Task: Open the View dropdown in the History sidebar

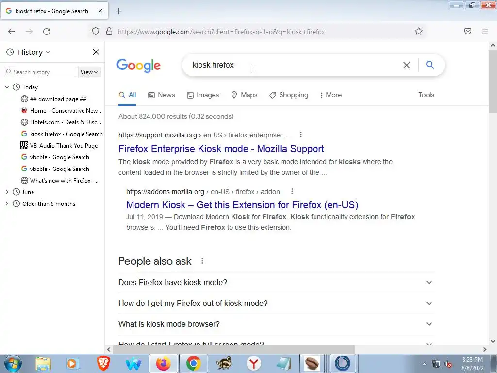Action: click(89, 72)
